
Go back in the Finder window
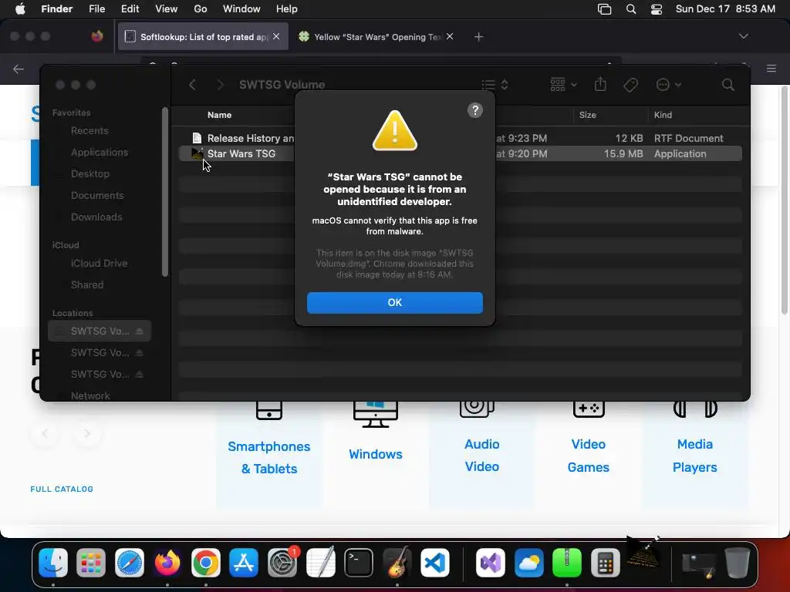tap(192, 85)
